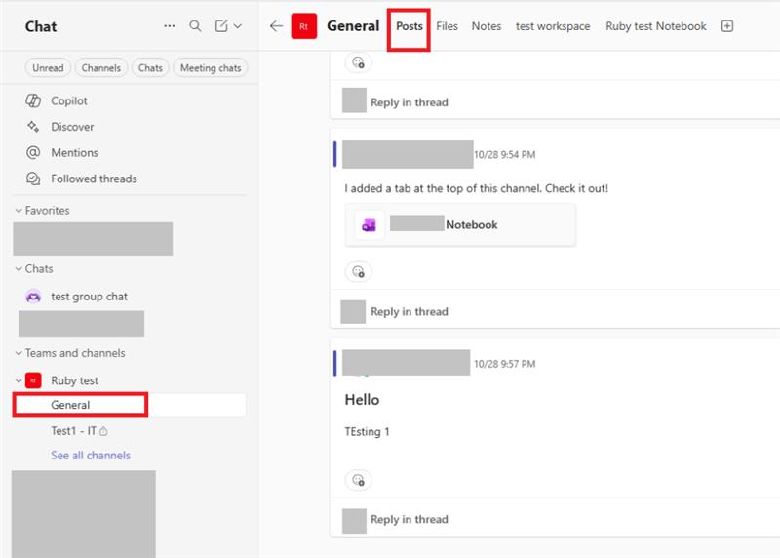Switch to the Posts tab
Screen dimensions: 780x558
coord(409,26)
